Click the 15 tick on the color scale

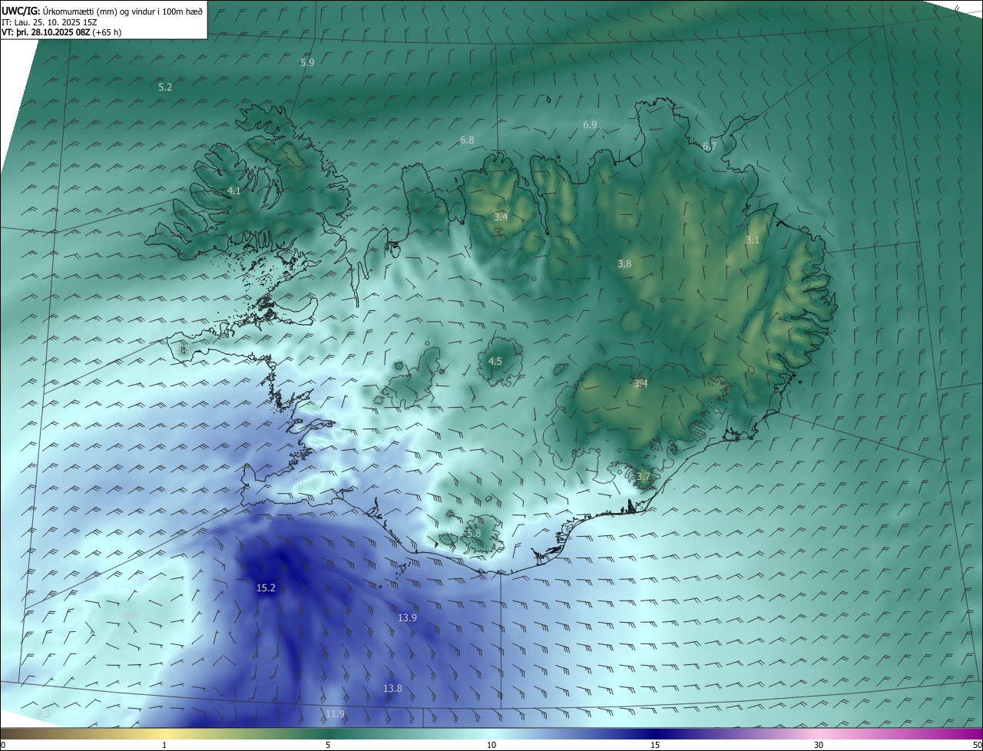coord(655,745)
